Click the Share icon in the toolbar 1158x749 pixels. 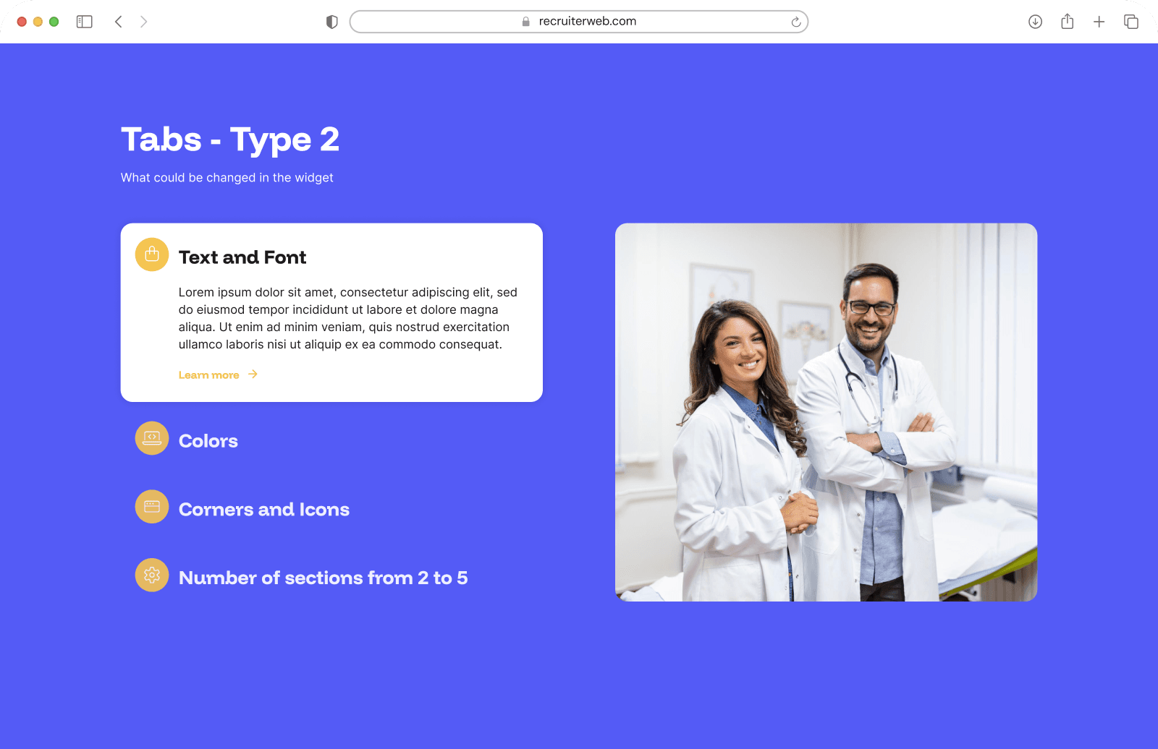tap(1067, 22)
